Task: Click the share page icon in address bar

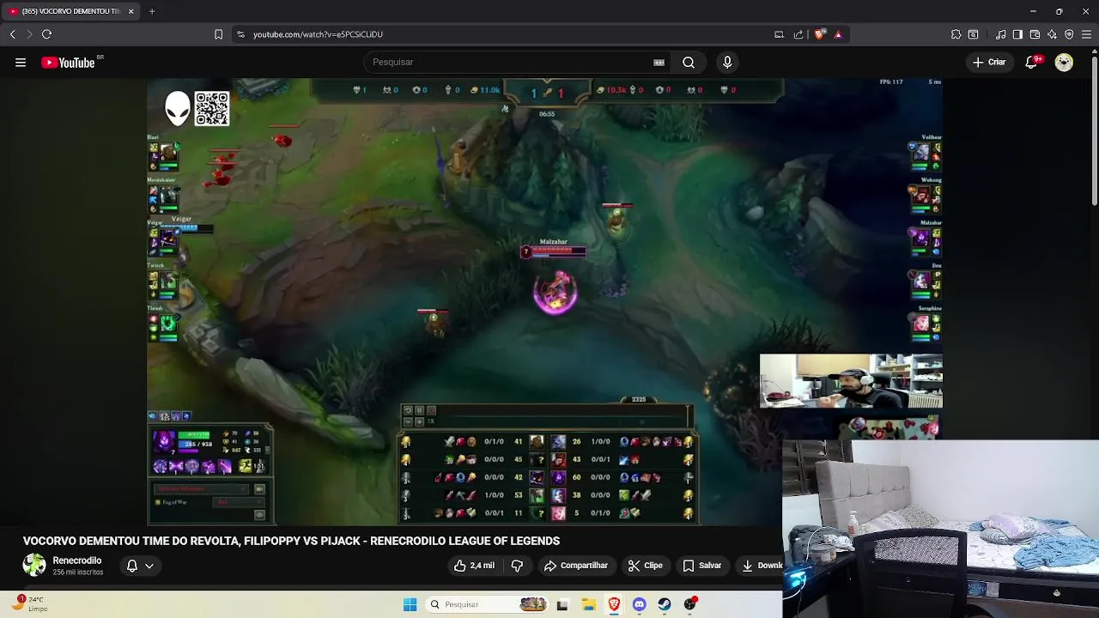Action: coord(798,34)
